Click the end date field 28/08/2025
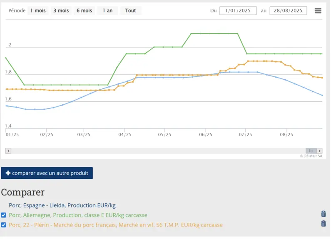Screen dimensions: 331x239 289,11
